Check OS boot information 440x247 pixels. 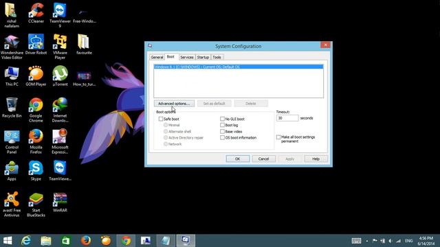222,137
